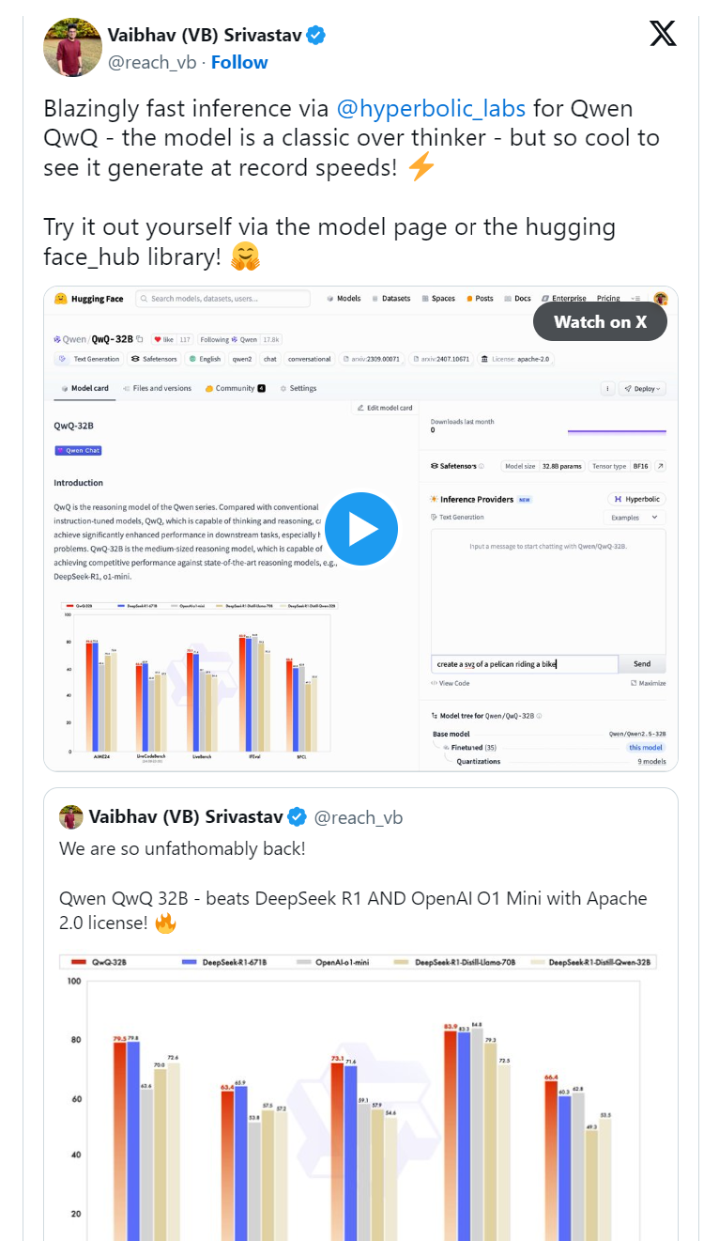Click the X logo in the top corner

(663, 34)
